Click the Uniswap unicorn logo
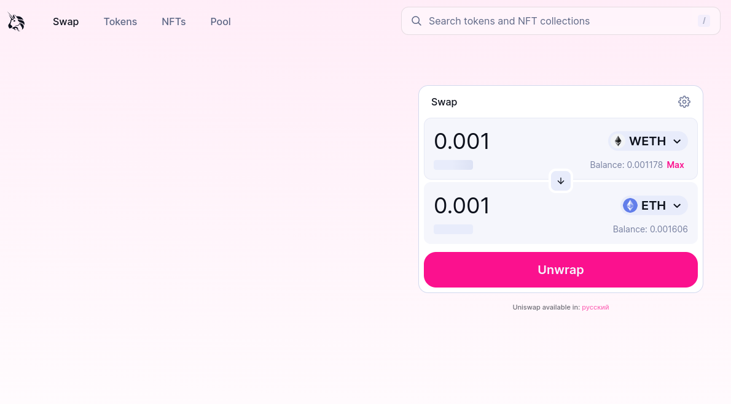Screen dimensions: 731x404 pyautogui.click(x=16, y=21)
